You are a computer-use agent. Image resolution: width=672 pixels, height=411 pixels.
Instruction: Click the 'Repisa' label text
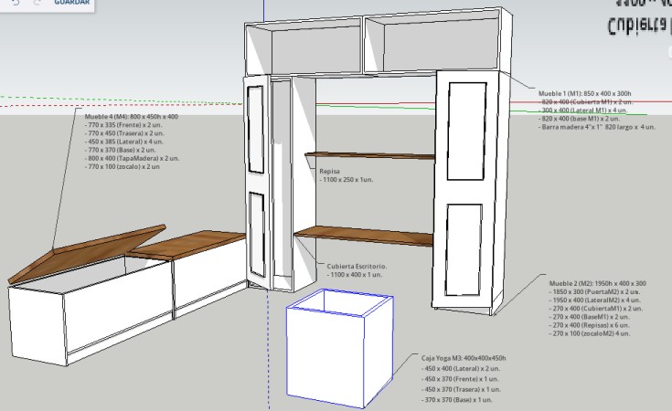click(x=329, y=172)
